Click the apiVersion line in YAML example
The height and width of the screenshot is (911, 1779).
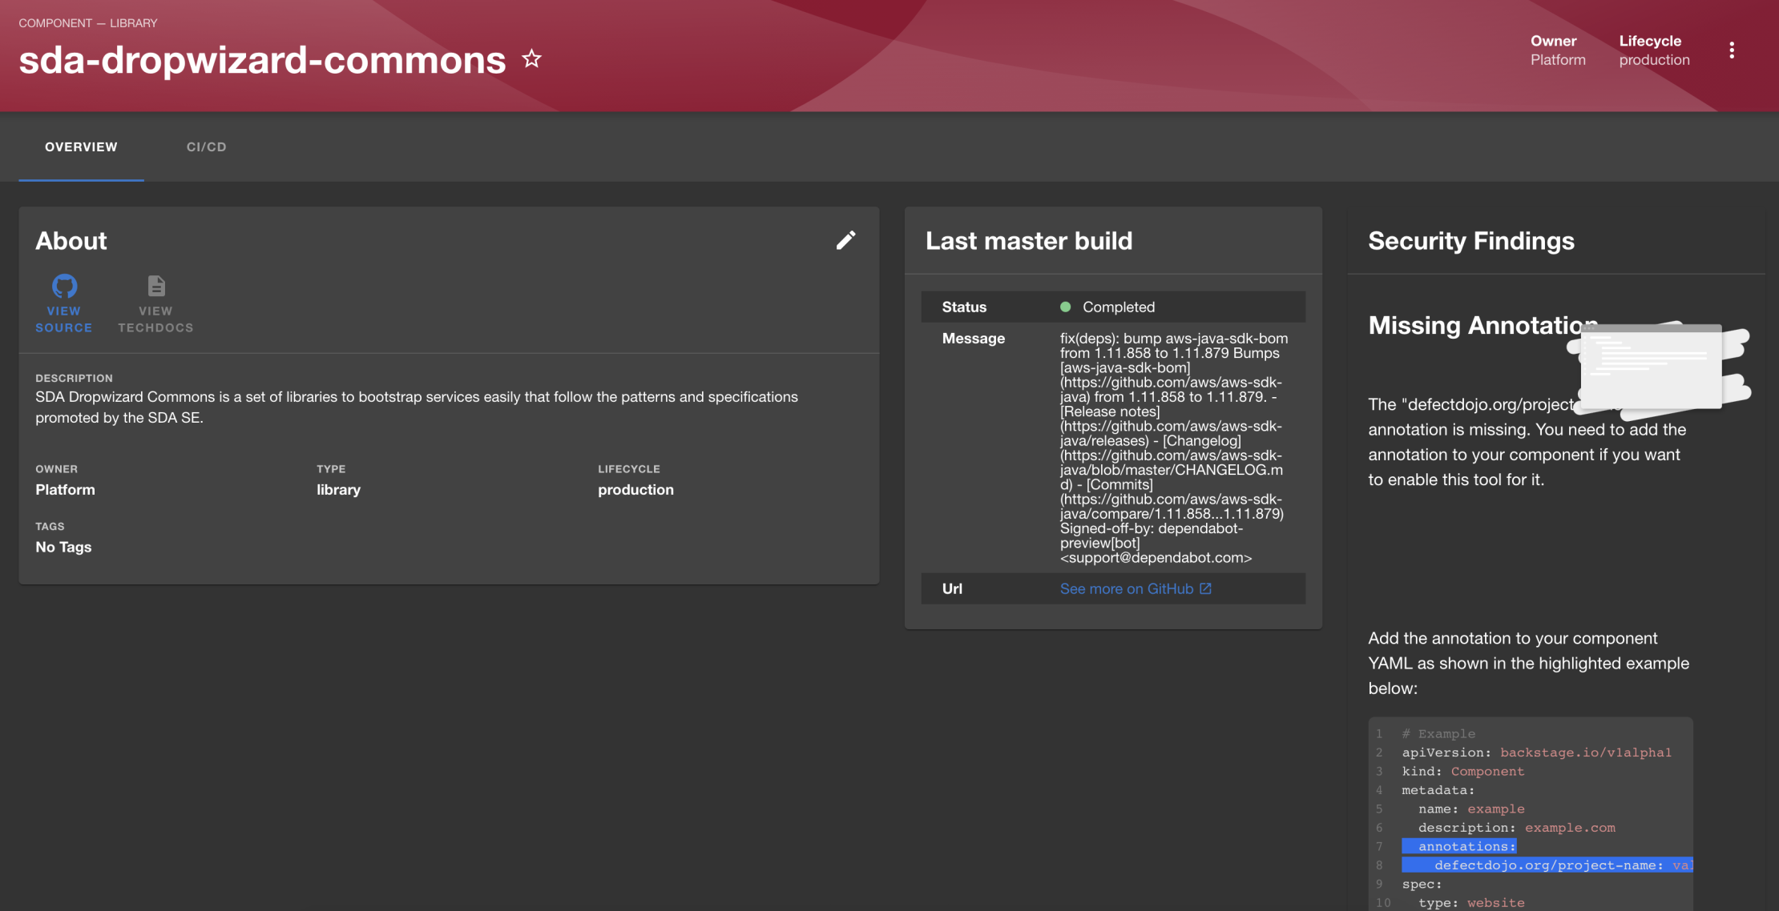(x=1536, y=752)
